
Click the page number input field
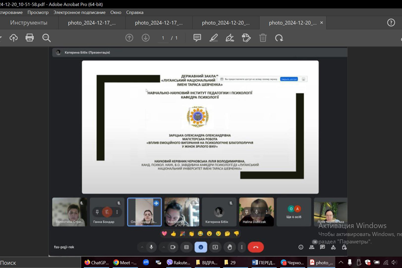click(x=163, y=38)
